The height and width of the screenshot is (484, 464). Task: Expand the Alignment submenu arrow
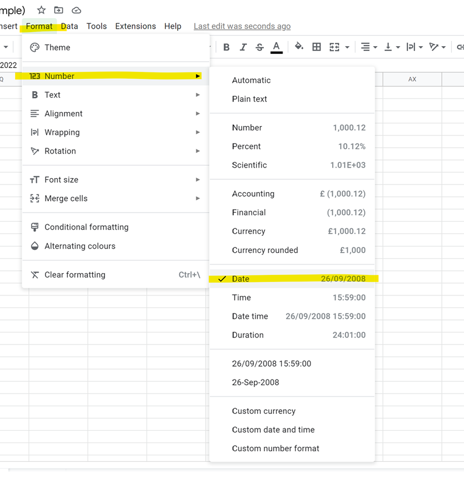(x=198, y=114)
